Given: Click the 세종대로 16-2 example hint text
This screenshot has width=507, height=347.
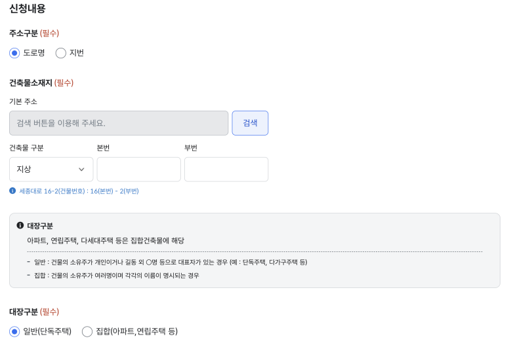Looking at the screenshot, I should (79, 191).
